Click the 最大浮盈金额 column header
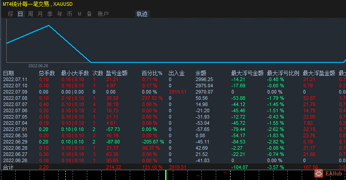Viewport: 346px width, 180px height. 319,73
